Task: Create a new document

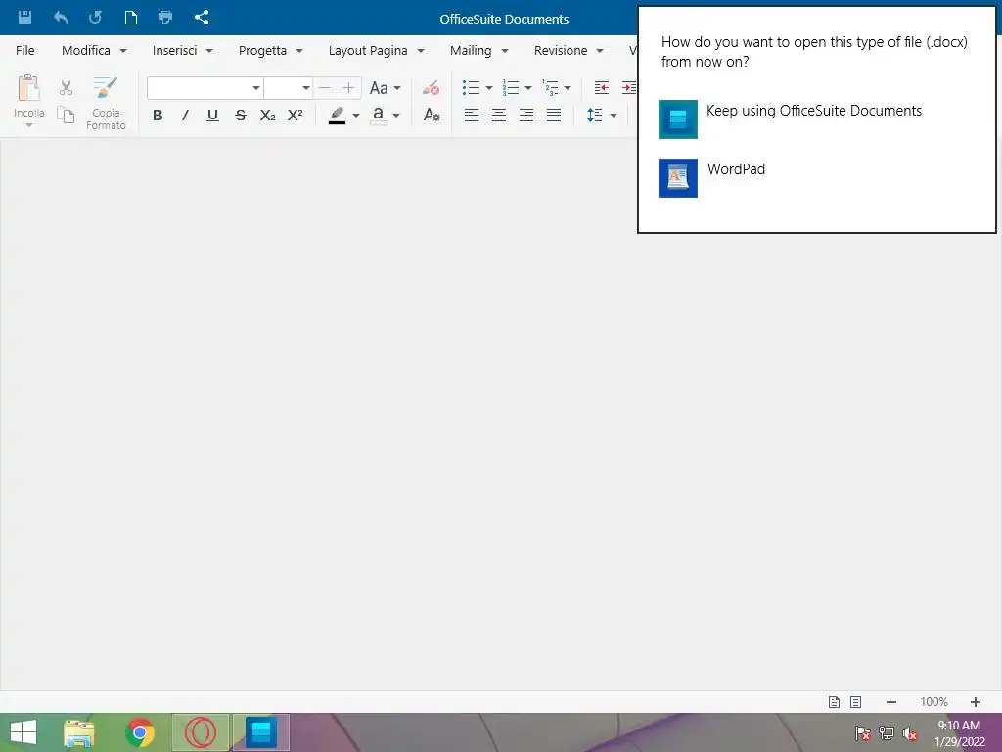Action: (131, 18)
